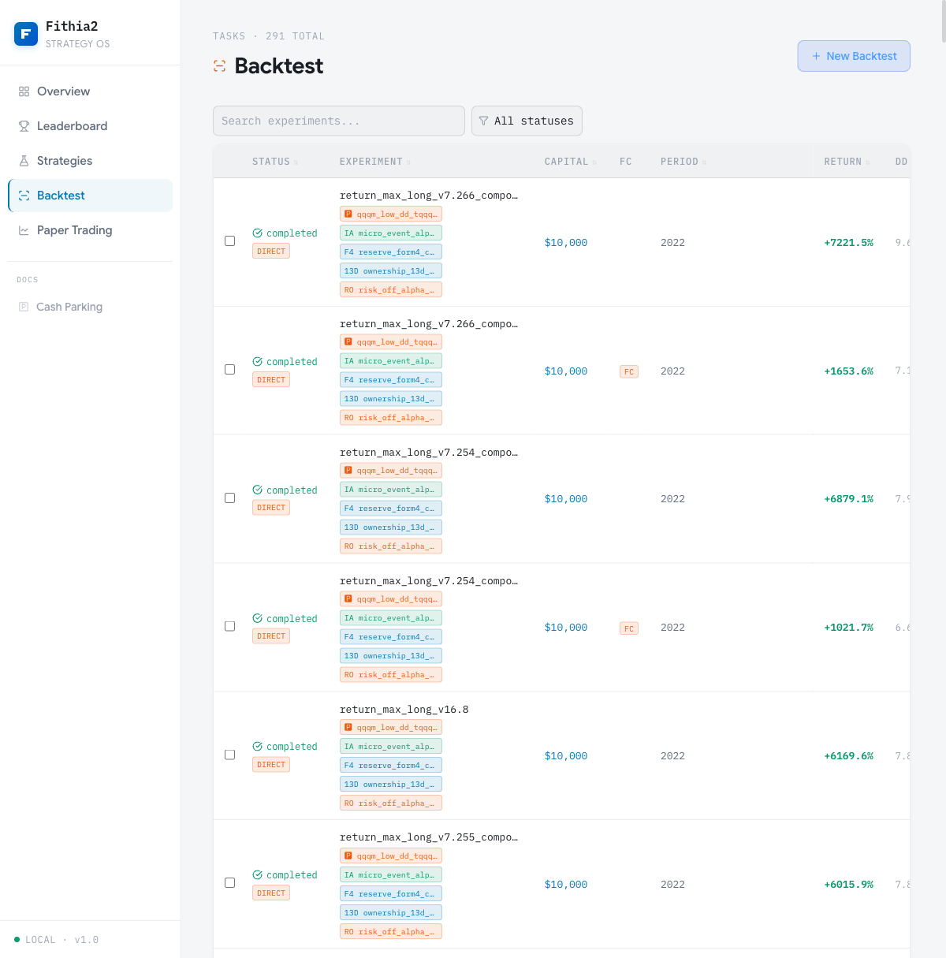Click the Search experiments field
The image size is (946, 958).
[339, 121]
